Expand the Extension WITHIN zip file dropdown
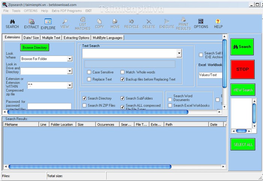 [x=70, y=86]
